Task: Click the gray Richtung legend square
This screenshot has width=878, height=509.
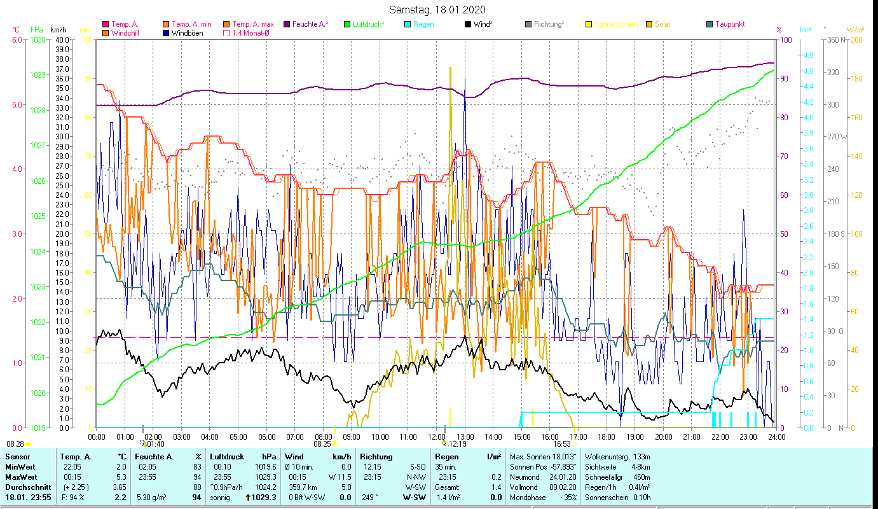Action: (x=528, y=24)
